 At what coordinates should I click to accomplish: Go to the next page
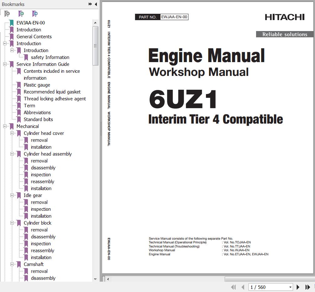(x=298, y=287)
